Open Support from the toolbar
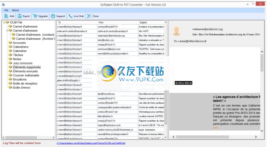The image size is (267, 147). (58, 16)
